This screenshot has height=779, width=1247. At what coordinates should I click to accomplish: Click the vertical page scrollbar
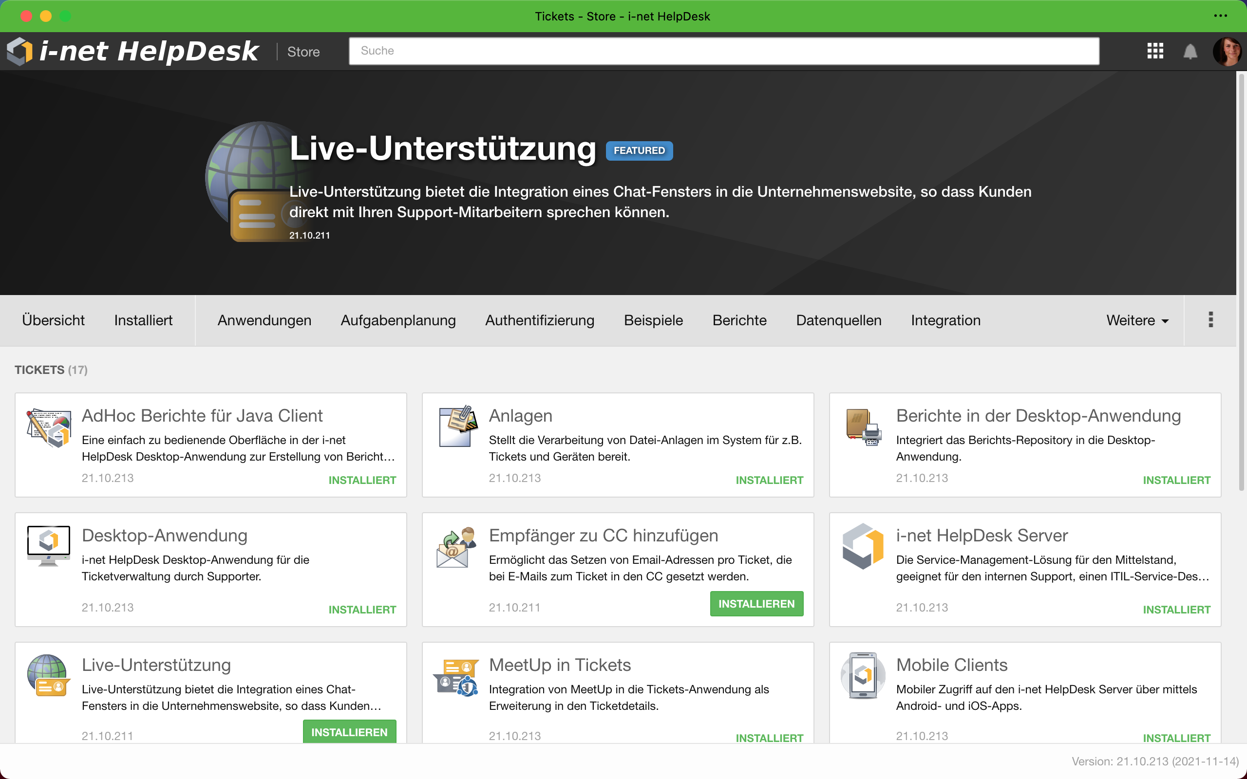pos(1241,282)
